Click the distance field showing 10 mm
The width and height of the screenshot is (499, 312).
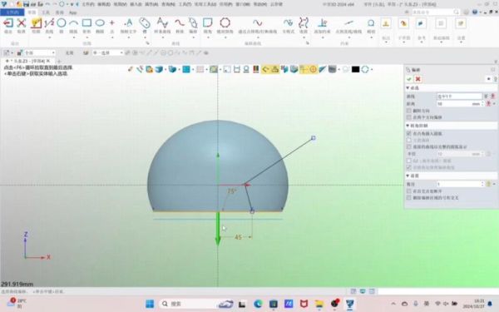[459, 104]
